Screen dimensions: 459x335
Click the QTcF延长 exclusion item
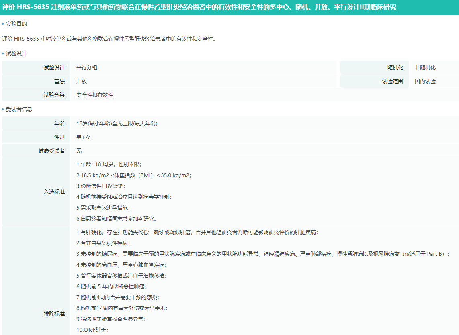click(x=92, y=330)
